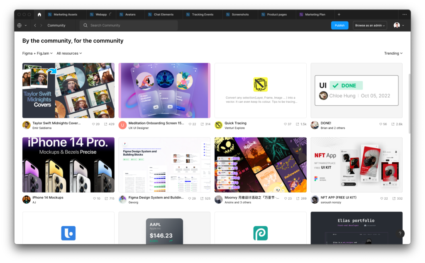The width and height of the screenshot is (425, 263).
Task: Switch to the Tracking Events tab
Action: pyautogui.click(x=203, y=14)
